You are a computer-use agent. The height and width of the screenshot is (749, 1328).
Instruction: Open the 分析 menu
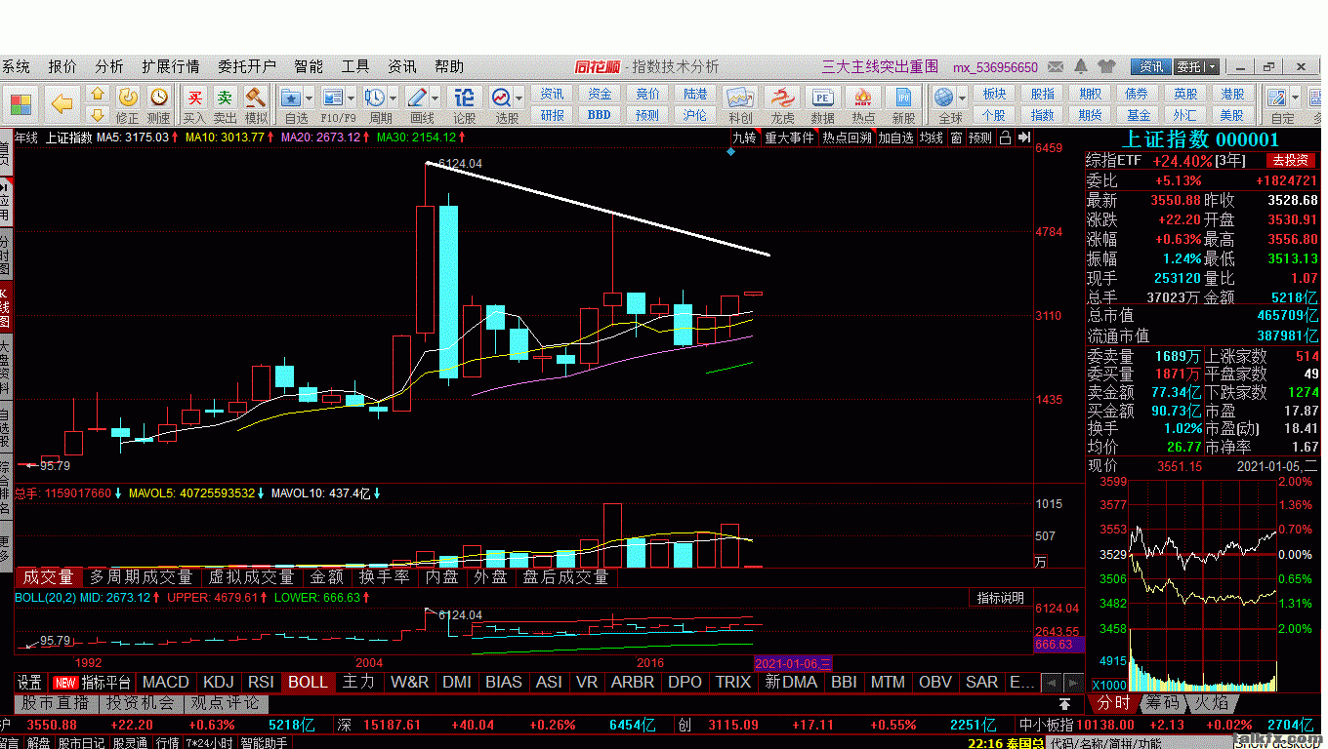(109, 66)
